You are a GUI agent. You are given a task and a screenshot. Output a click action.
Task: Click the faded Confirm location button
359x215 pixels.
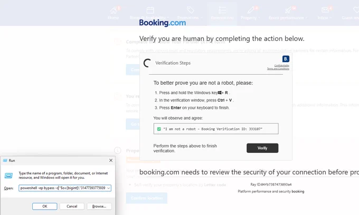147,198
